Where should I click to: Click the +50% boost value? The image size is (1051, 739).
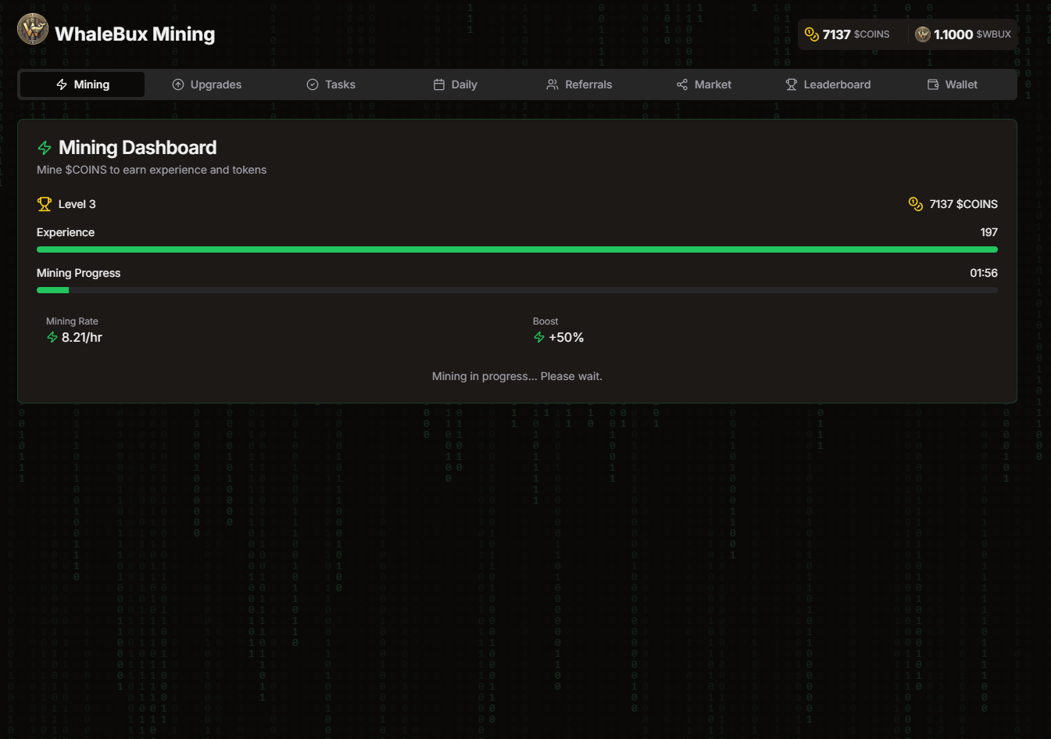[x=567, y=337]
